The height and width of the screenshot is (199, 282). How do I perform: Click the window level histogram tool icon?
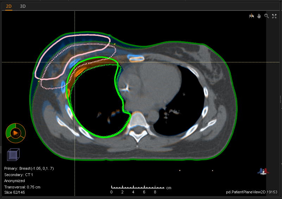tap(251, 16)
